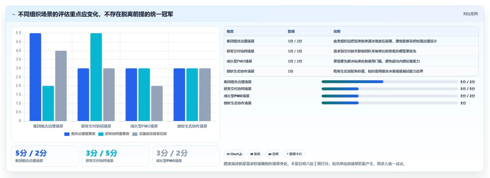
Task: Click the 成长型PMO场景 progress bar
Action: 390,96
